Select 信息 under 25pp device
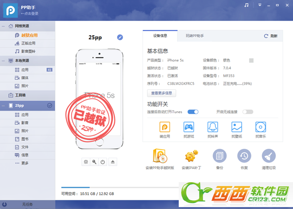The width and height of the screenshot is (293, 209). pyautogui.click(x=27, y=155)
